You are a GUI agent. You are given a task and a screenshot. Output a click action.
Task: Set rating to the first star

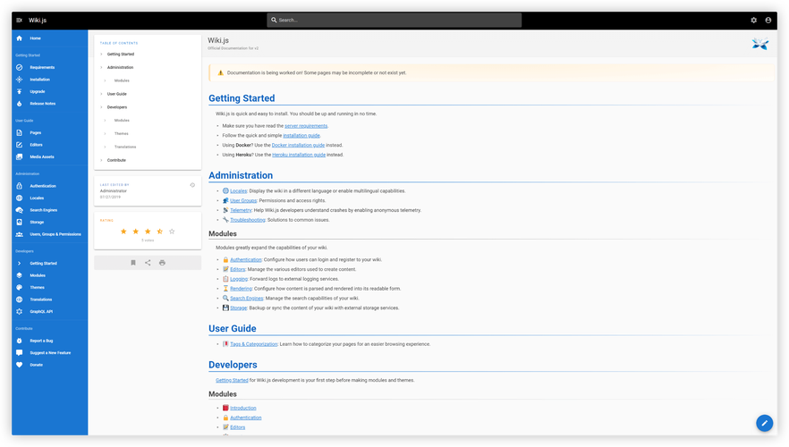point(123,232)
